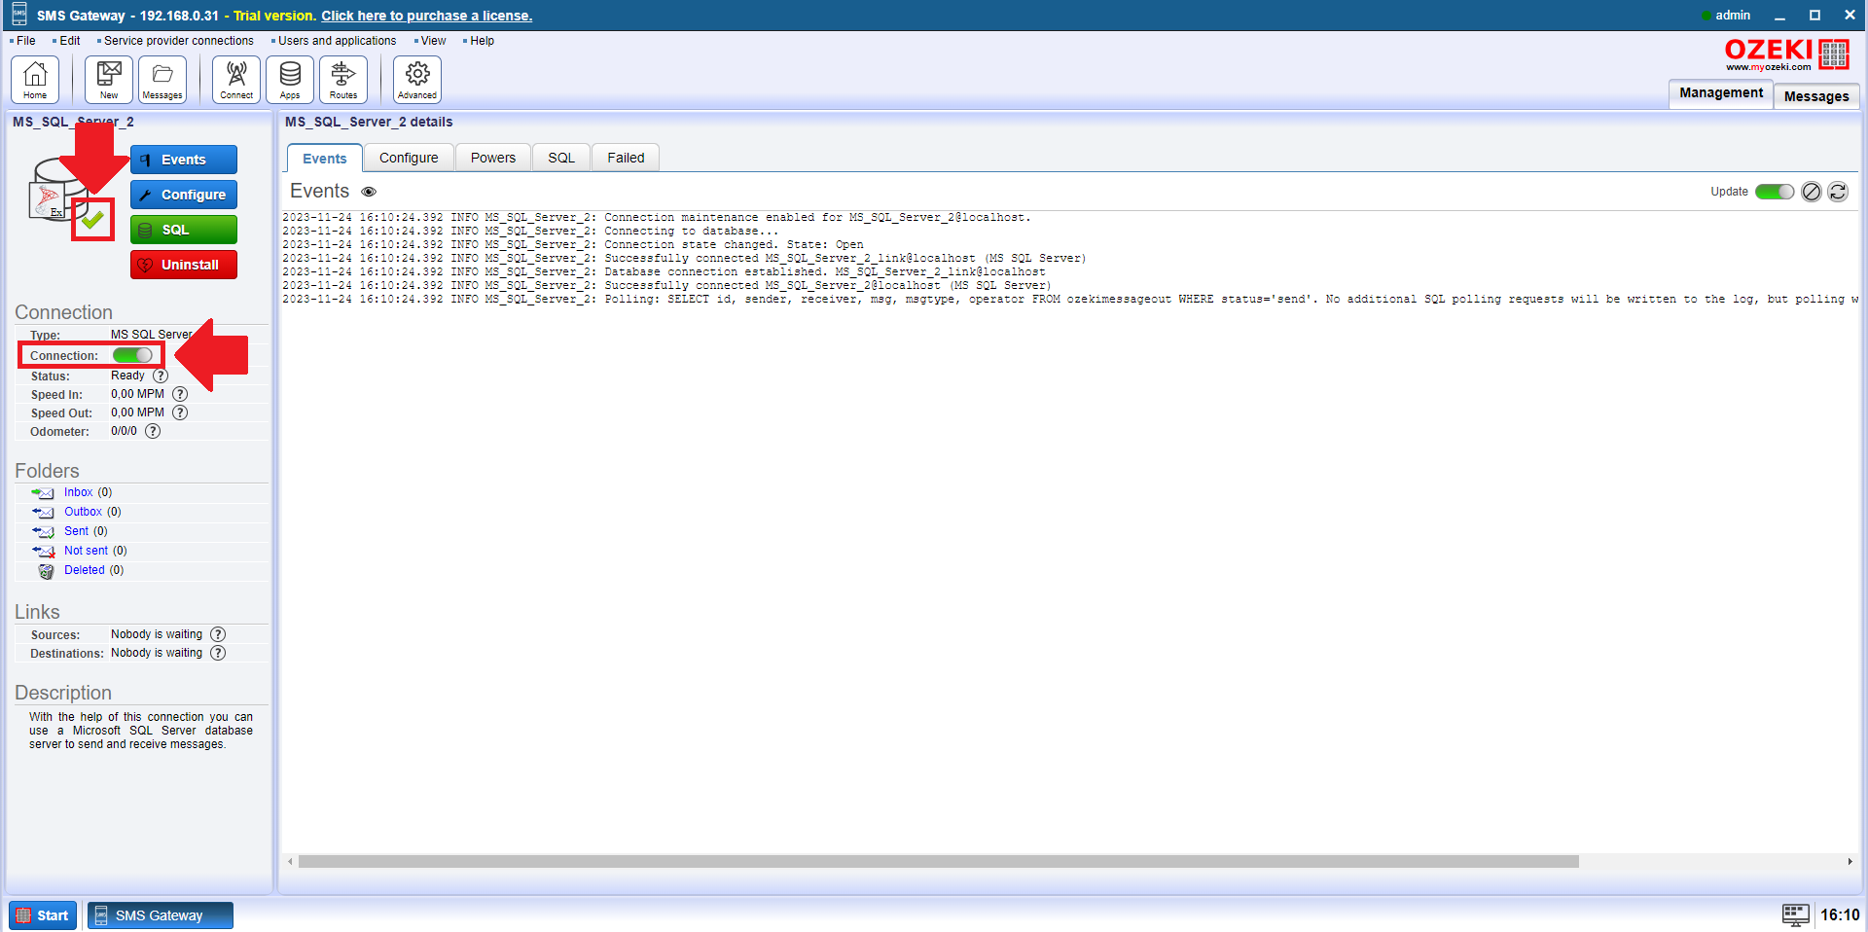1868x932 pixels.
Task: Click the help icon next to Sources
Action: click(218, 634)
